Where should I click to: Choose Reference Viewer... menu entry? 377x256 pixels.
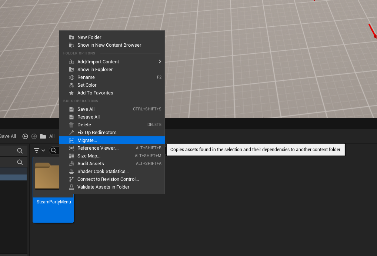98,148
